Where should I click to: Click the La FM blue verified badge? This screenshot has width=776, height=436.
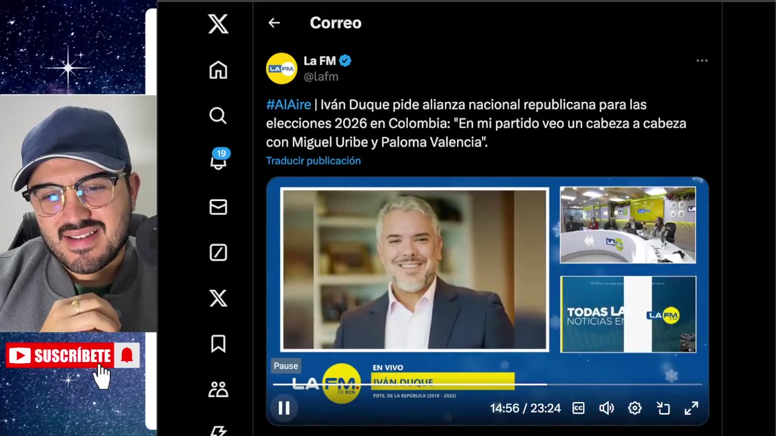coord(346,61)
